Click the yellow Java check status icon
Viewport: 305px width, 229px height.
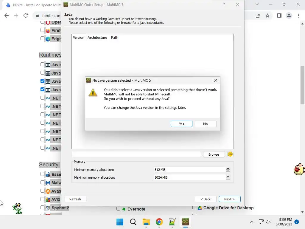click(x=230, y=154)
